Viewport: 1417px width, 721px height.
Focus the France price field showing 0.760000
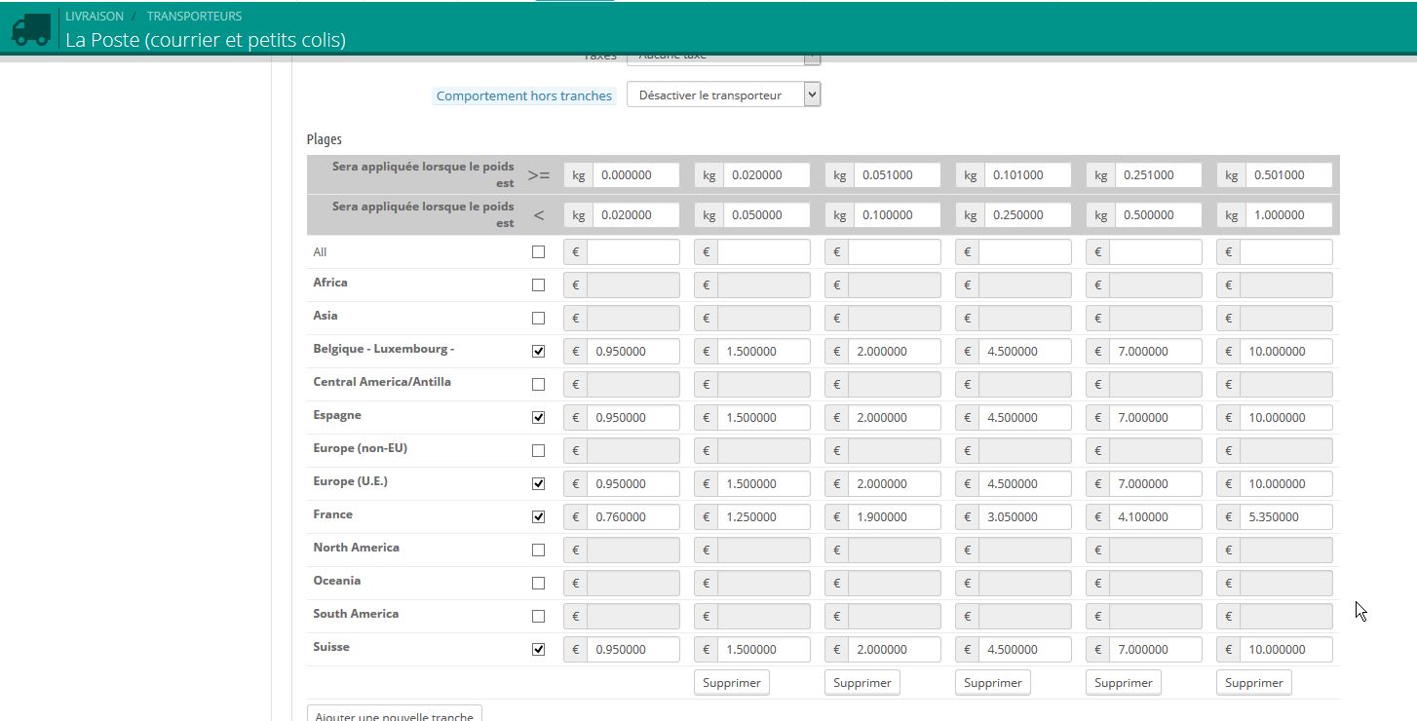pos(632,517)
